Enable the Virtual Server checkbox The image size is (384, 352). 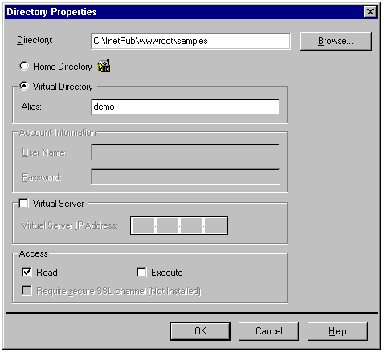[x=23, y=204]
